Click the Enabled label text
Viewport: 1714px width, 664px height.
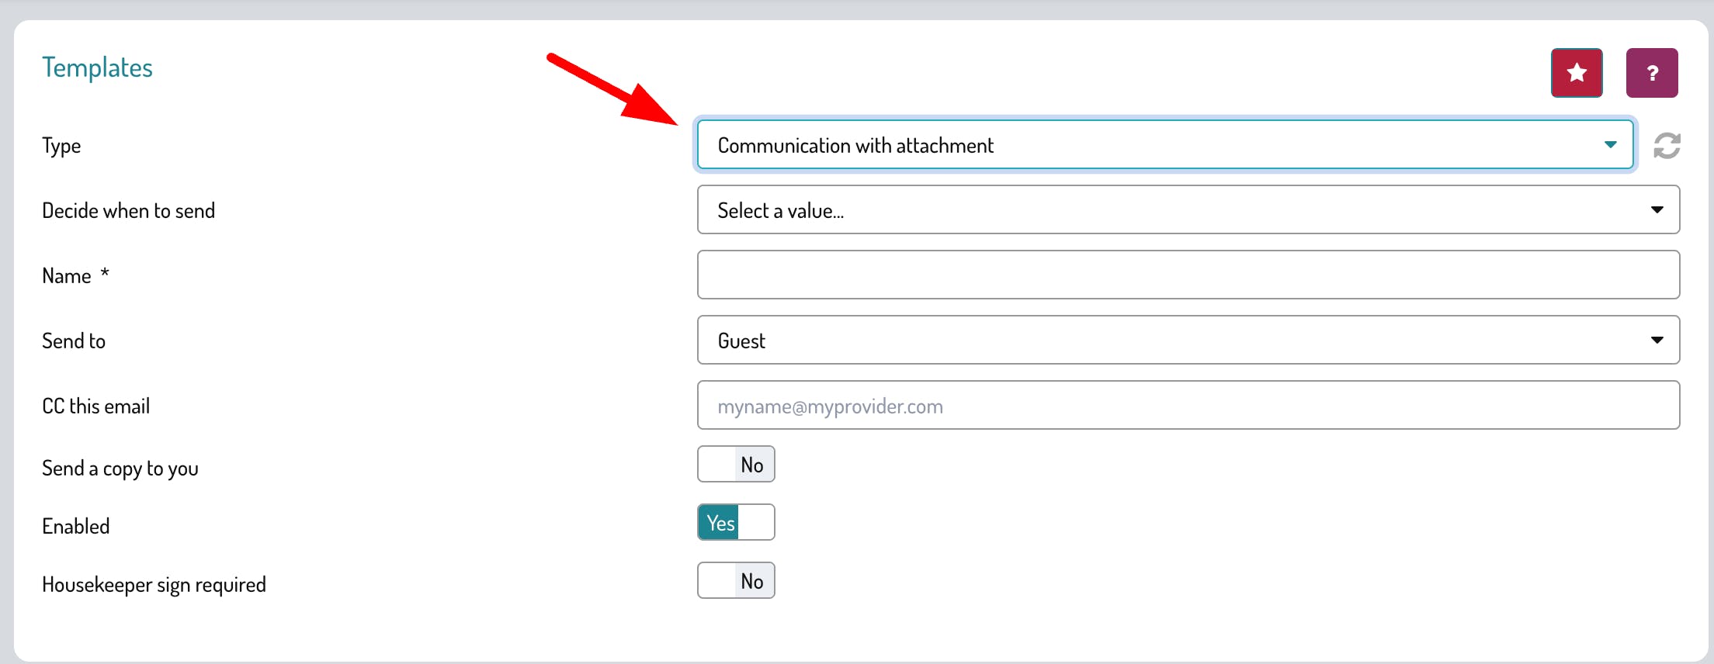pyautogui.click(x=76, y=527)
